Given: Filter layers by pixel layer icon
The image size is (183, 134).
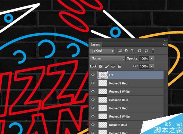Looking at the screenshot, I should (x=120, y=51).
